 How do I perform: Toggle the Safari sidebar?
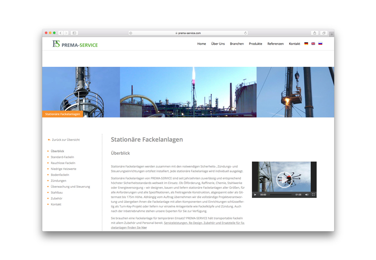click(74, 33)
